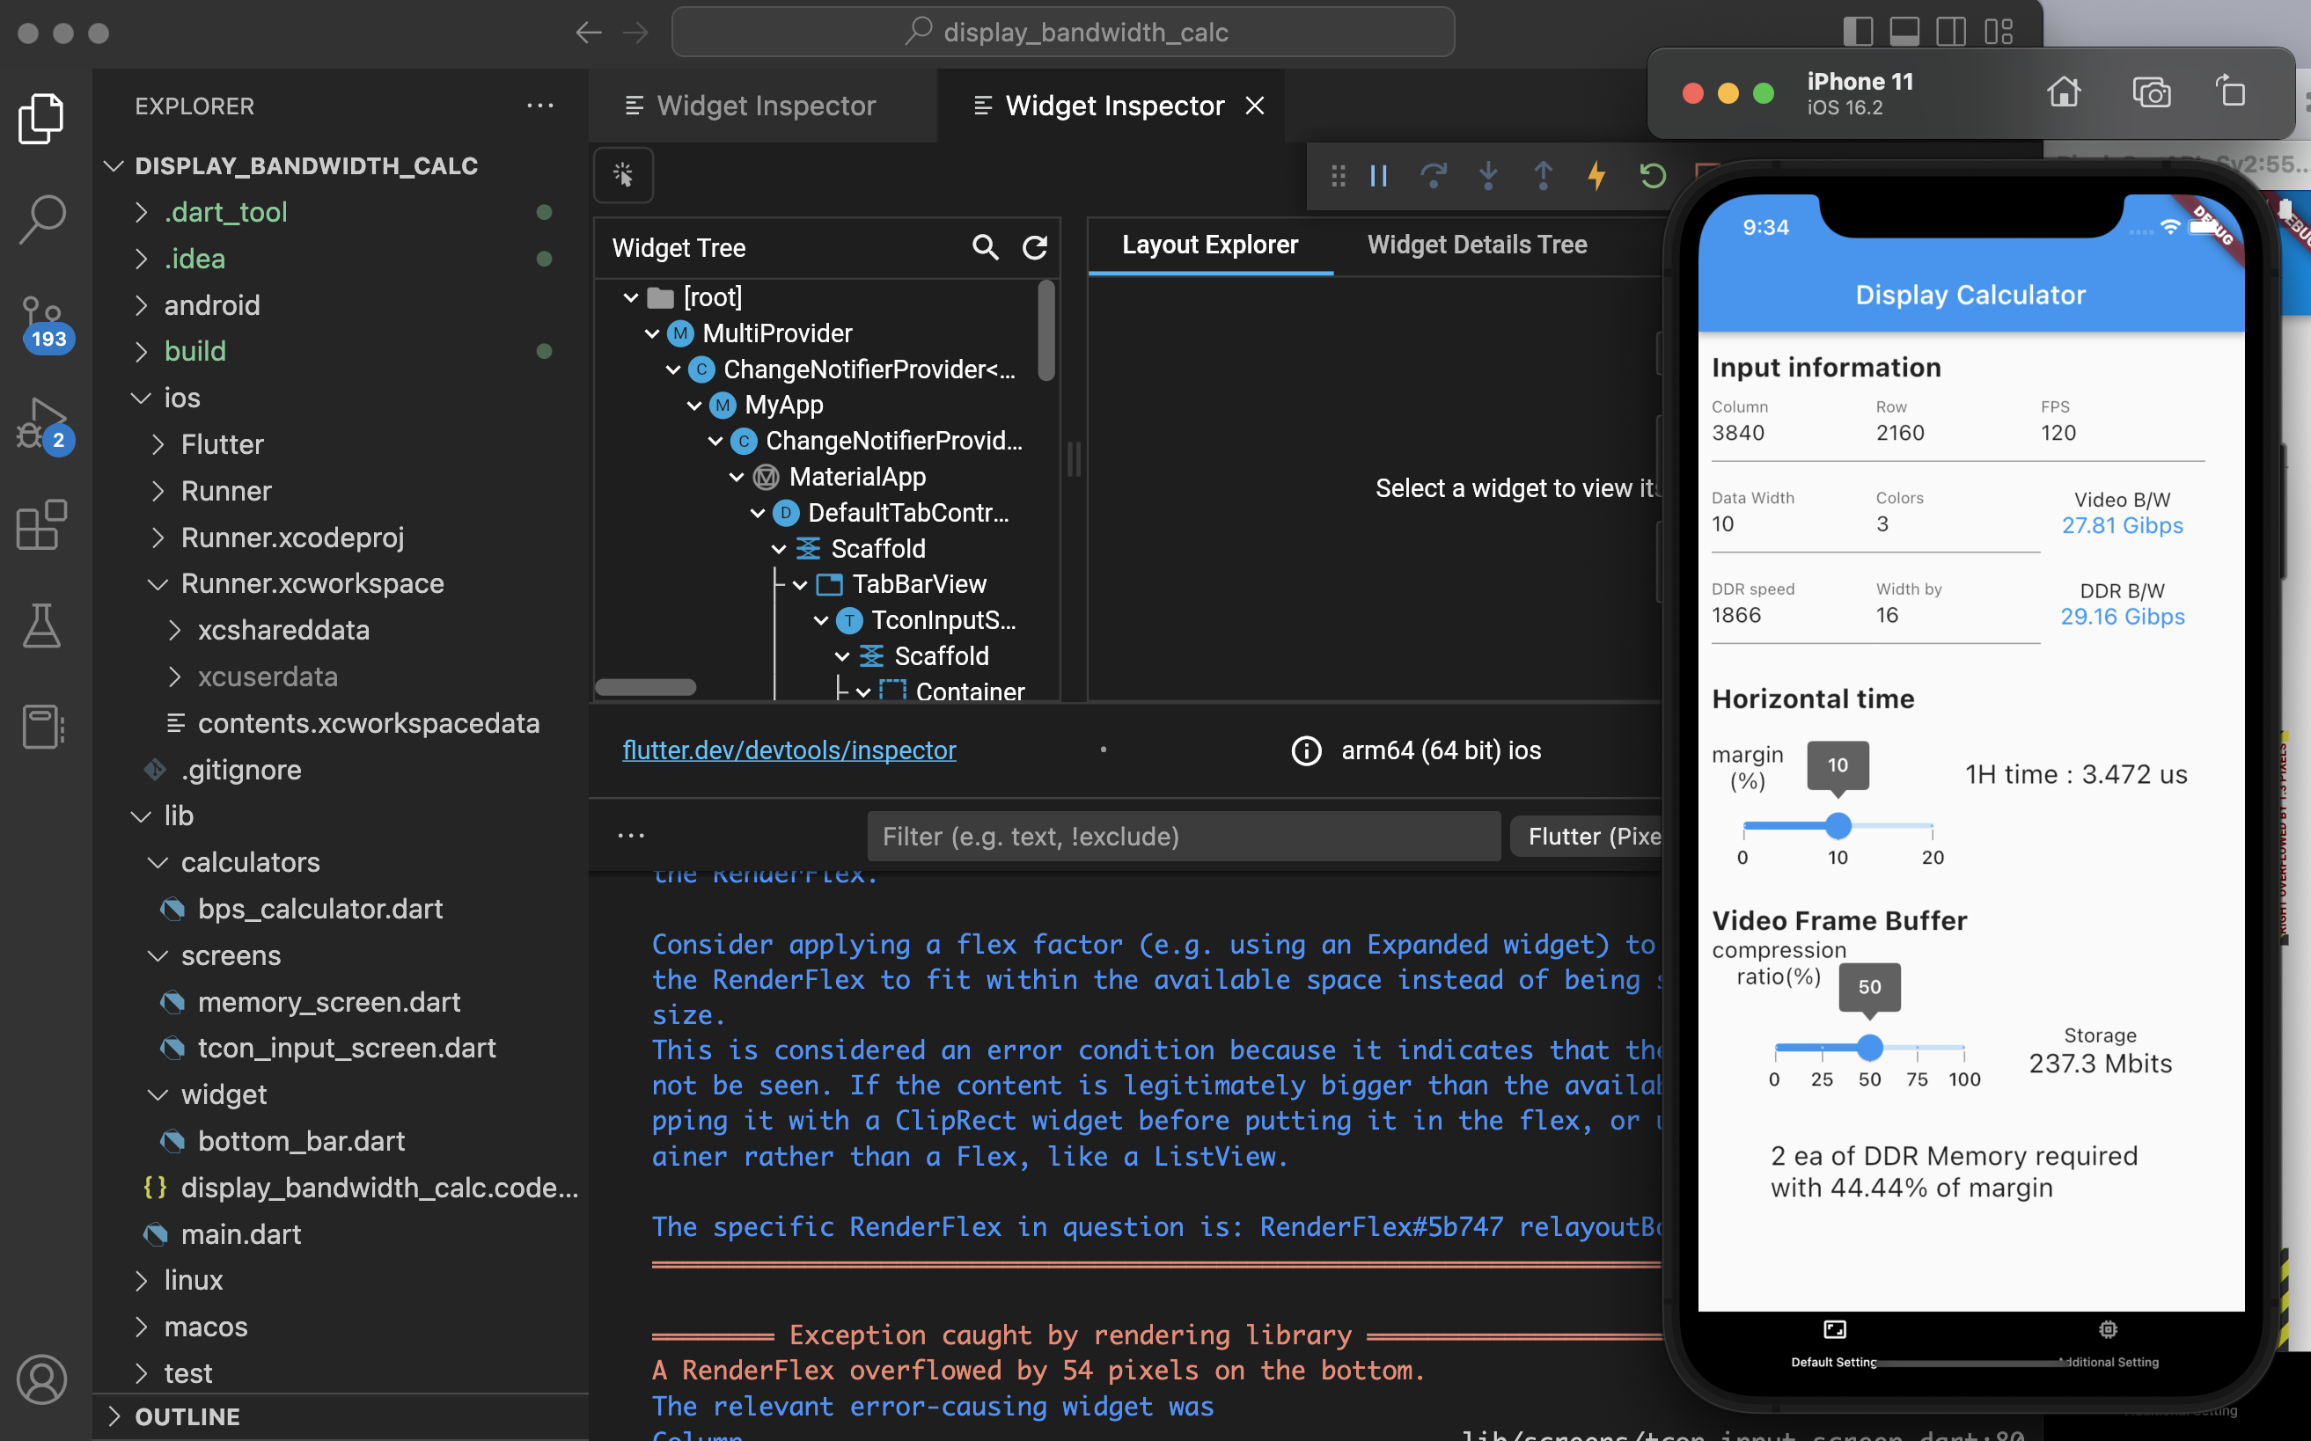
Task: Collapse the MaterialApp node in Widget Tree
Action: click(x=736, y=477)
